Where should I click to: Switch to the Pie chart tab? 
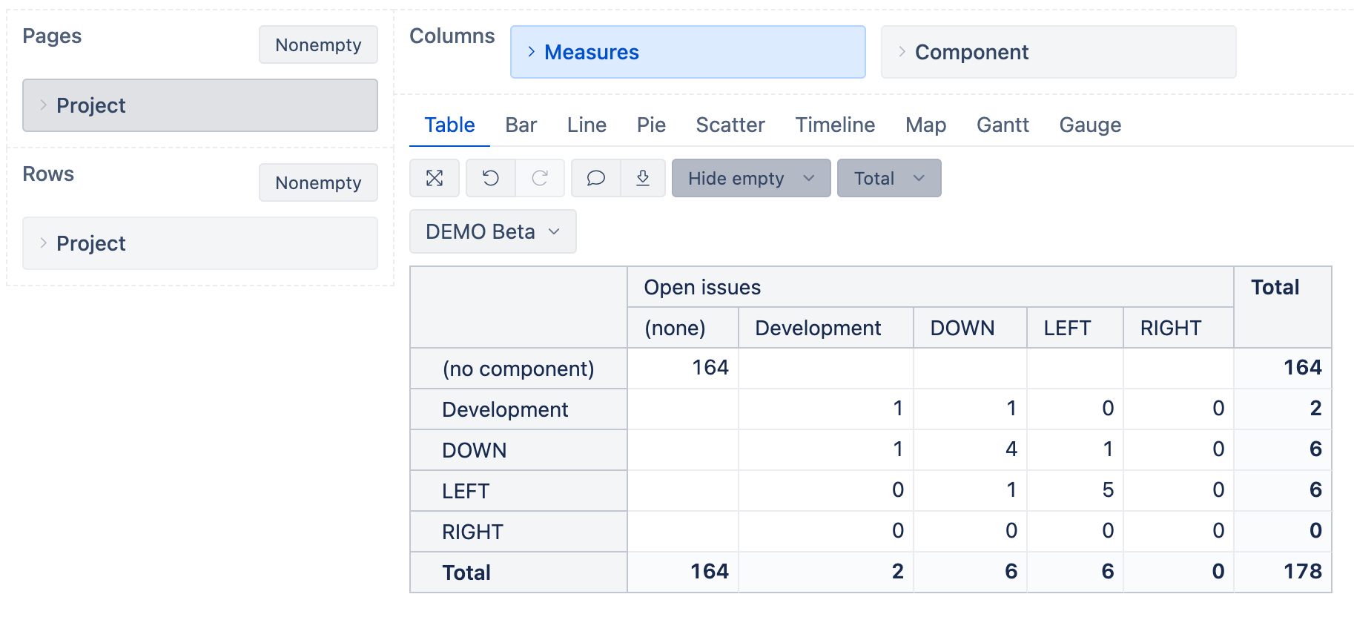651,125
